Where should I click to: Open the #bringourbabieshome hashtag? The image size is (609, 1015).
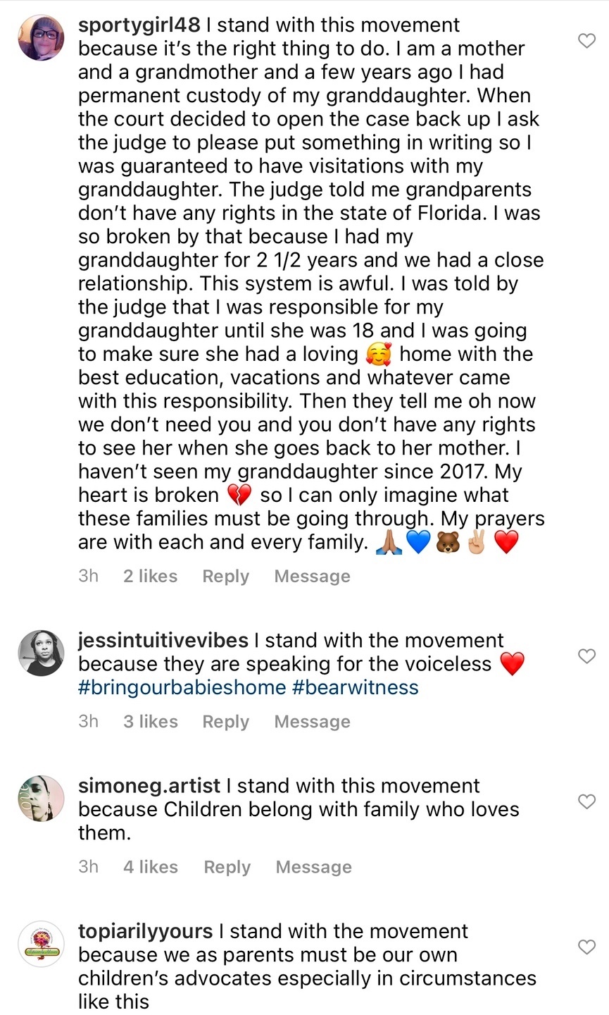[182, 687]
